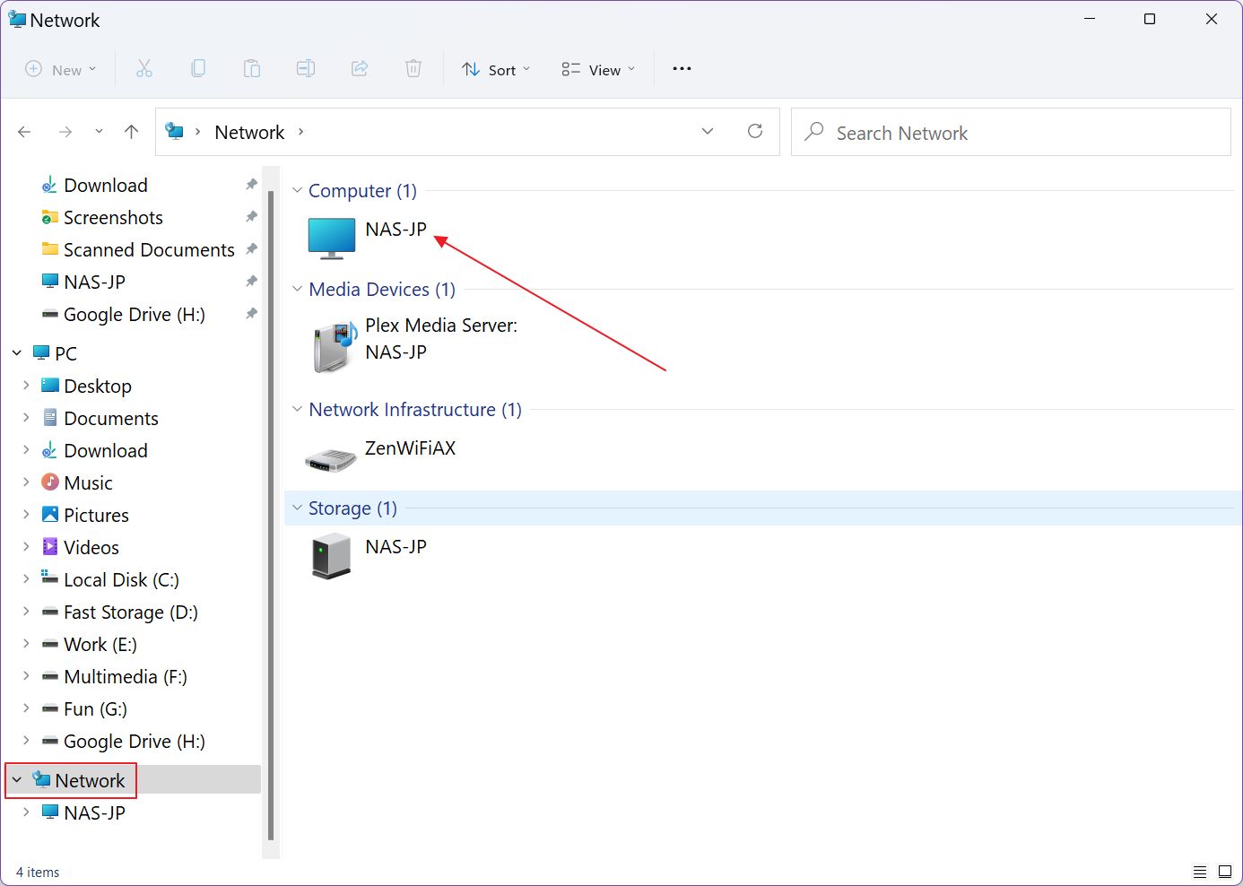This screenshot has height=886, width=1243.
Task: Open the See more ellipsis menu
Action: pyautogui.click(x=682, y=69)
